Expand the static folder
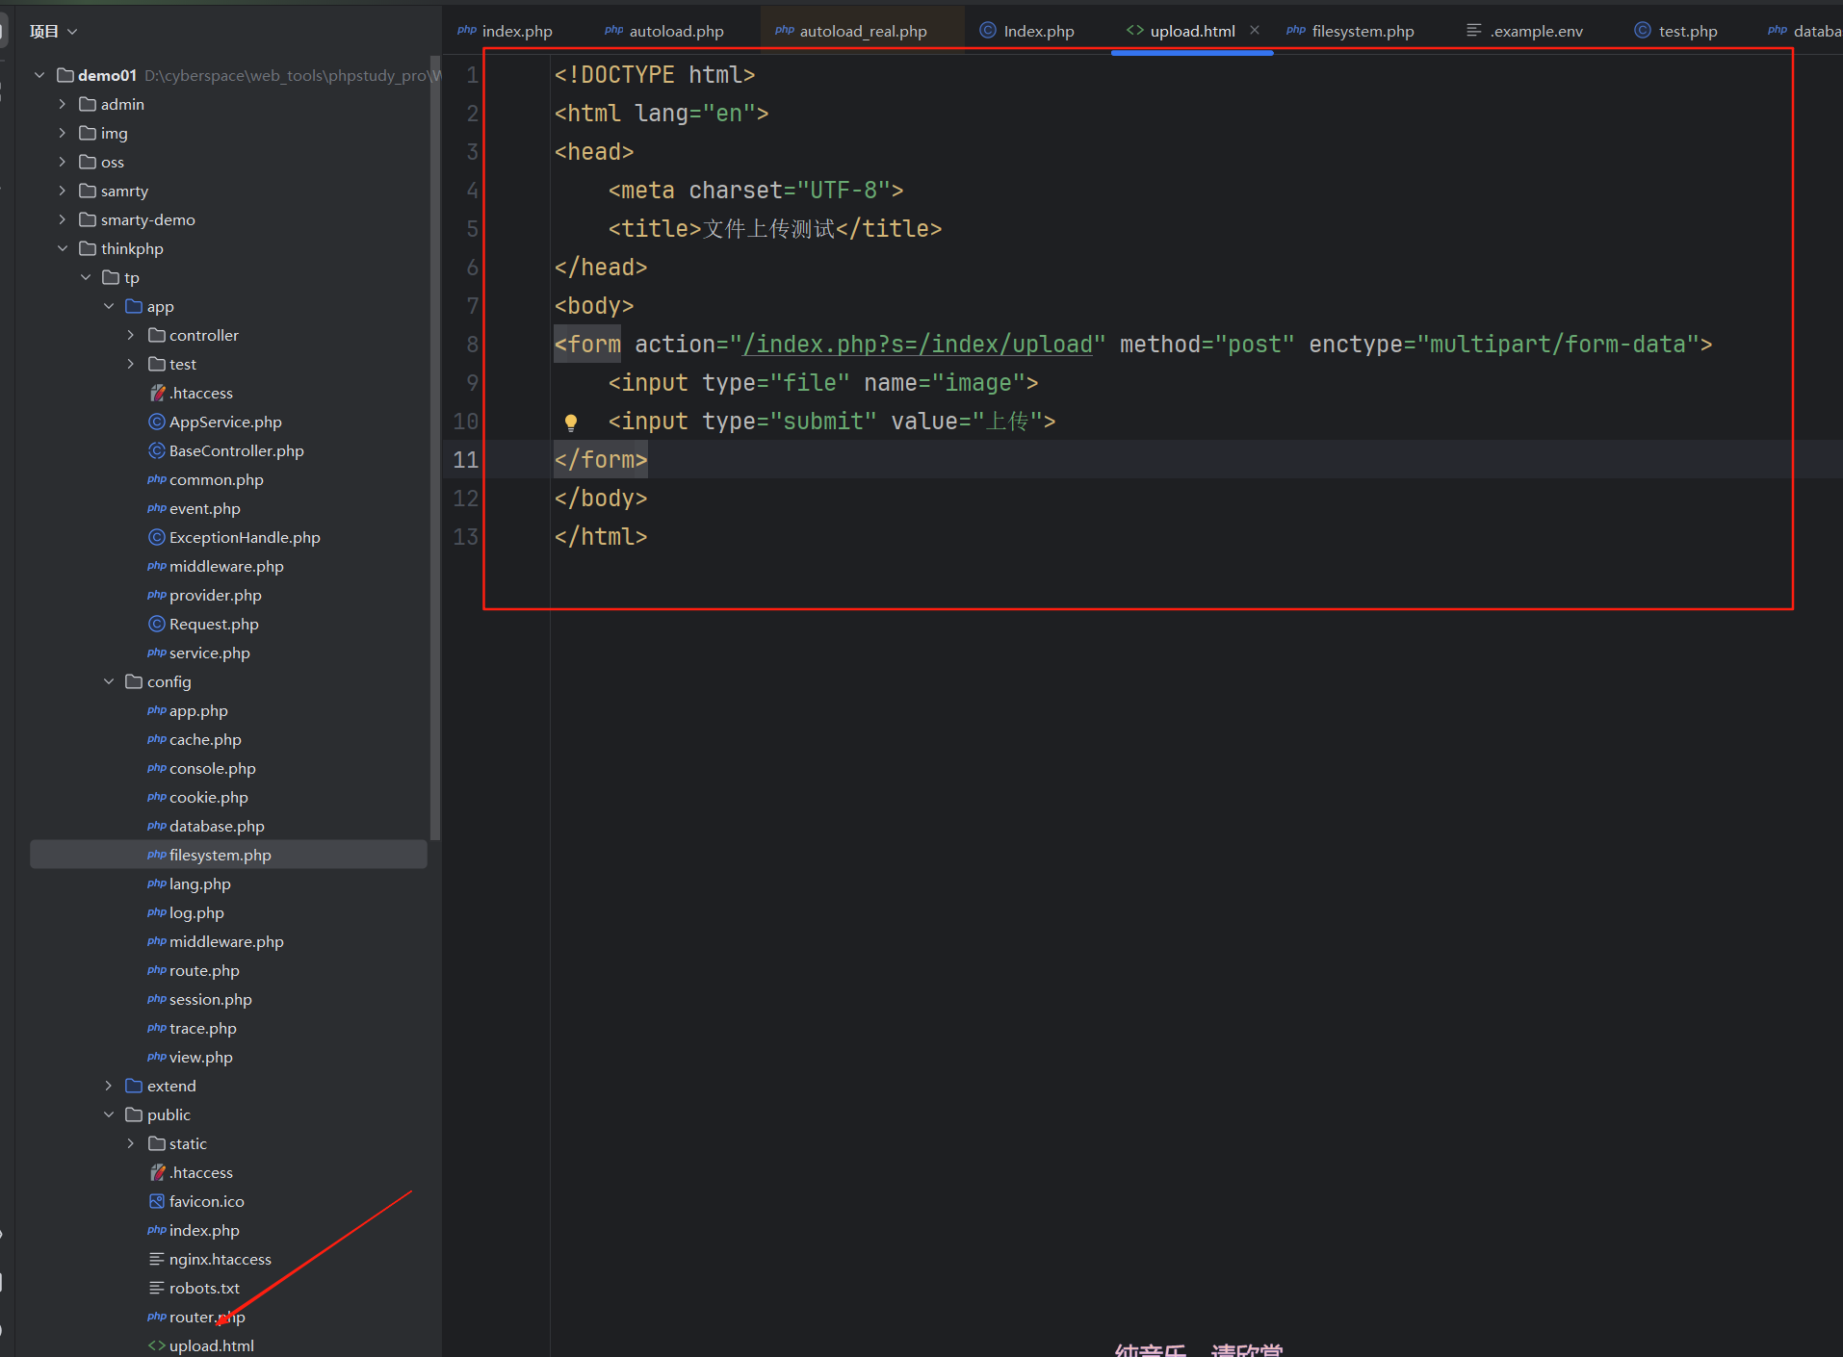Image resolution: width=1843 pixels, height=1357 pixels. coord(132,1143)
